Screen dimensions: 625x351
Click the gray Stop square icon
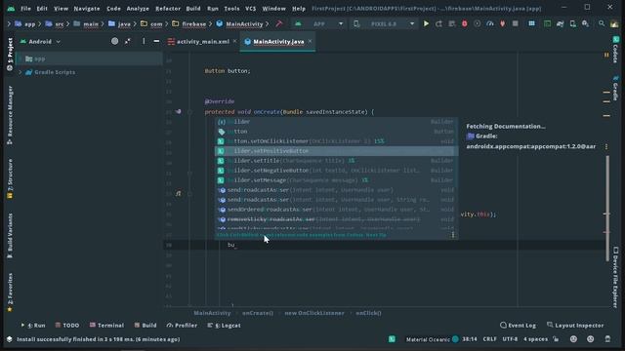coord(516,23)
